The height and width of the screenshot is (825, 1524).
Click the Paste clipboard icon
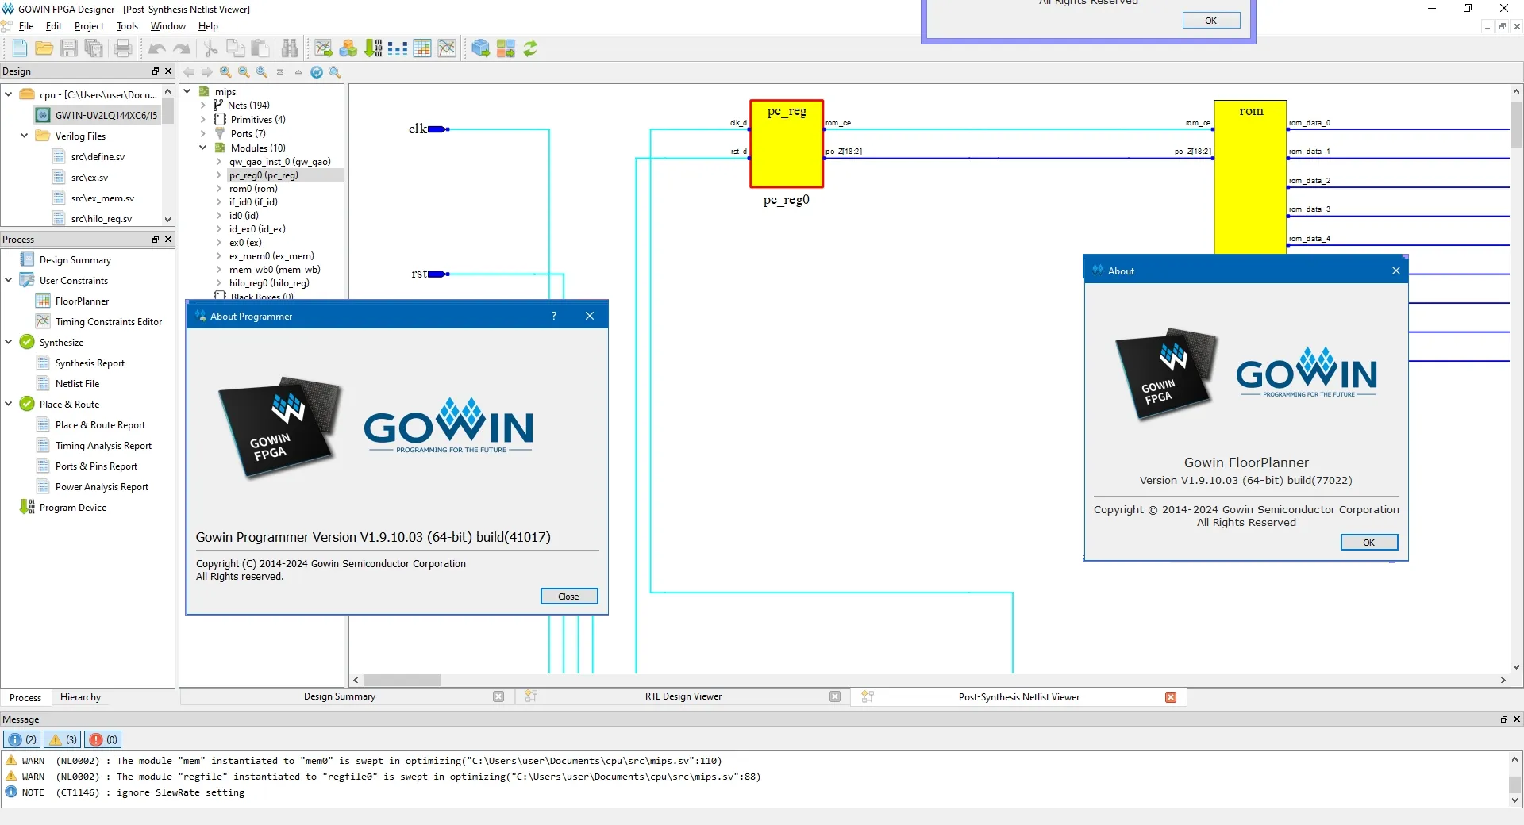(x=260, y=48)
